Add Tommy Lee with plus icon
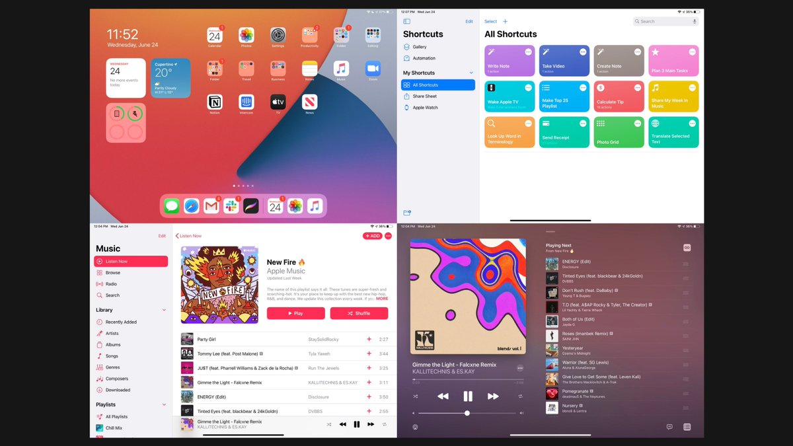This screenshot has width=793, height=446. pyautogui.click(x=369, y=353)
